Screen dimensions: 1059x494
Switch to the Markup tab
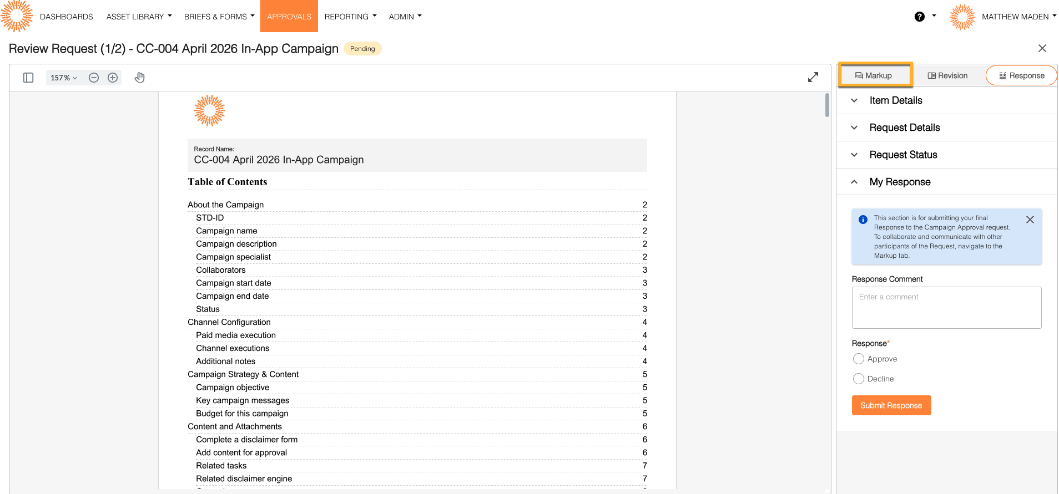pyautogui.click(x=874, y=75)
